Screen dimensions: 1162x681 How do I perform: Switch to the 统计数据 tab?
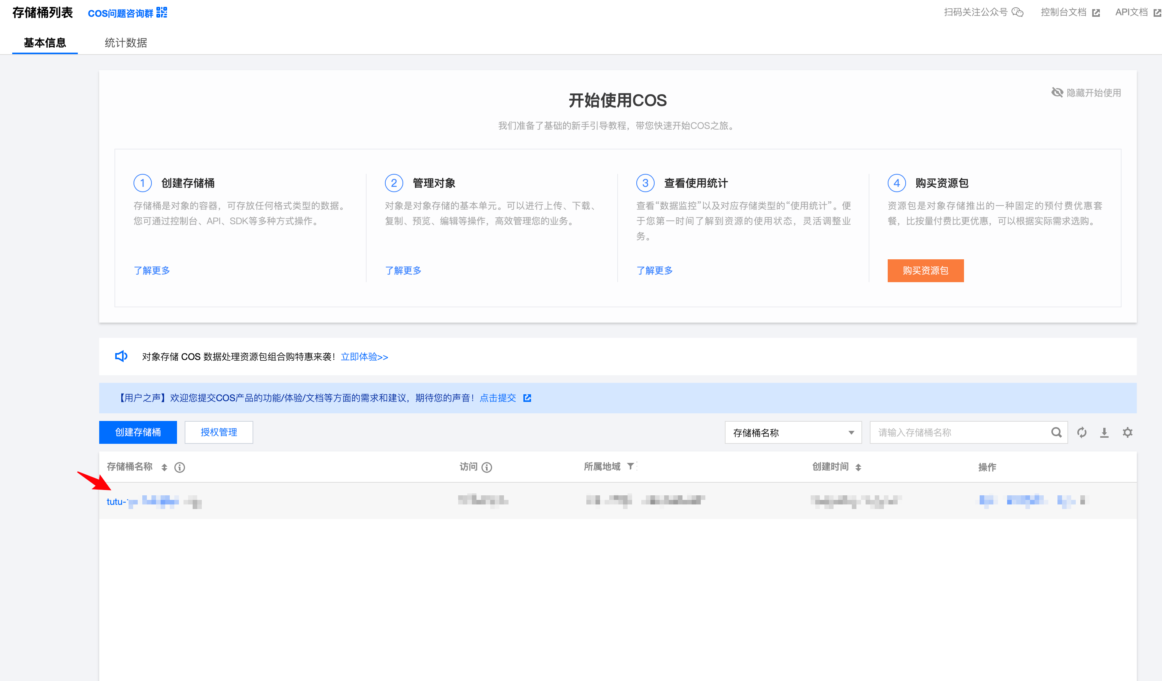tap(126, 43)
